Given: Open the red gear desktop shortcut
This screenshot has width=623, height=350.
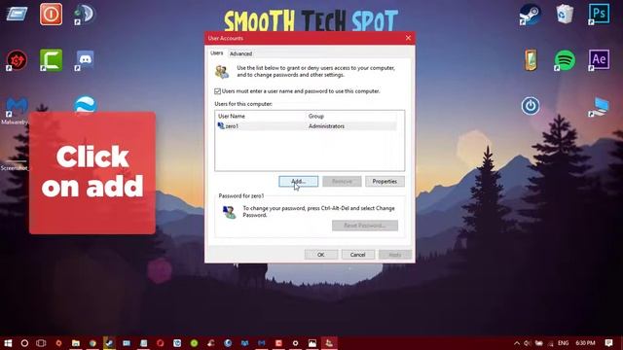Looking at the screenshot, I should [17, 60].
